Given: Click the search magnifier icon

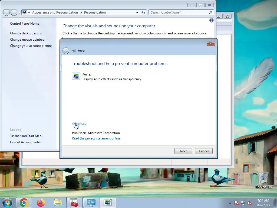Looking at the screenshot, I should click(x=210, y=12).
